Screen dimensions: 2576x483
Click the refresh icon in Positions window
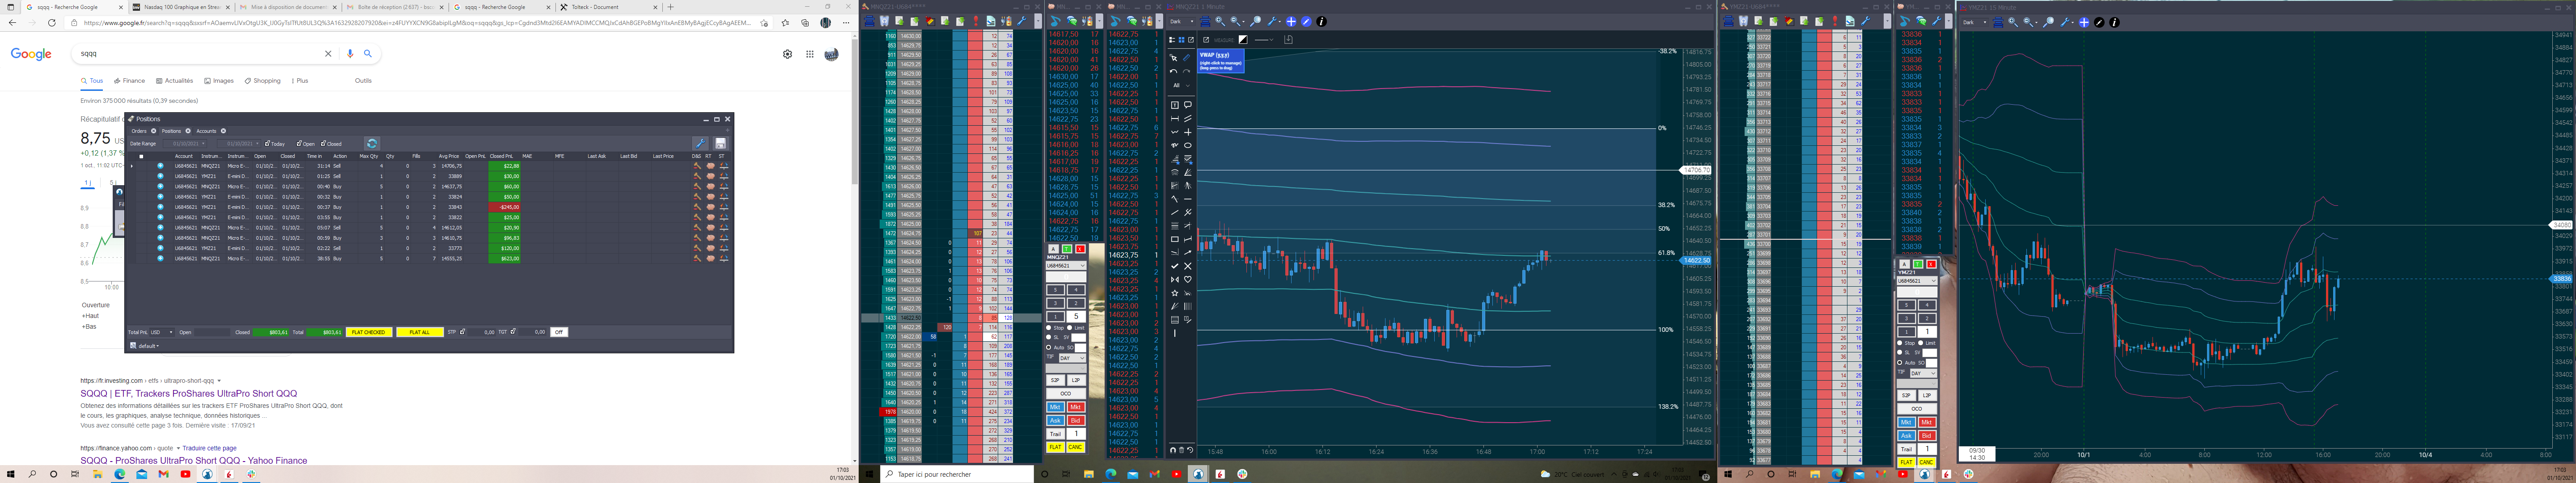pyautogui.click(x=372, y=143)
